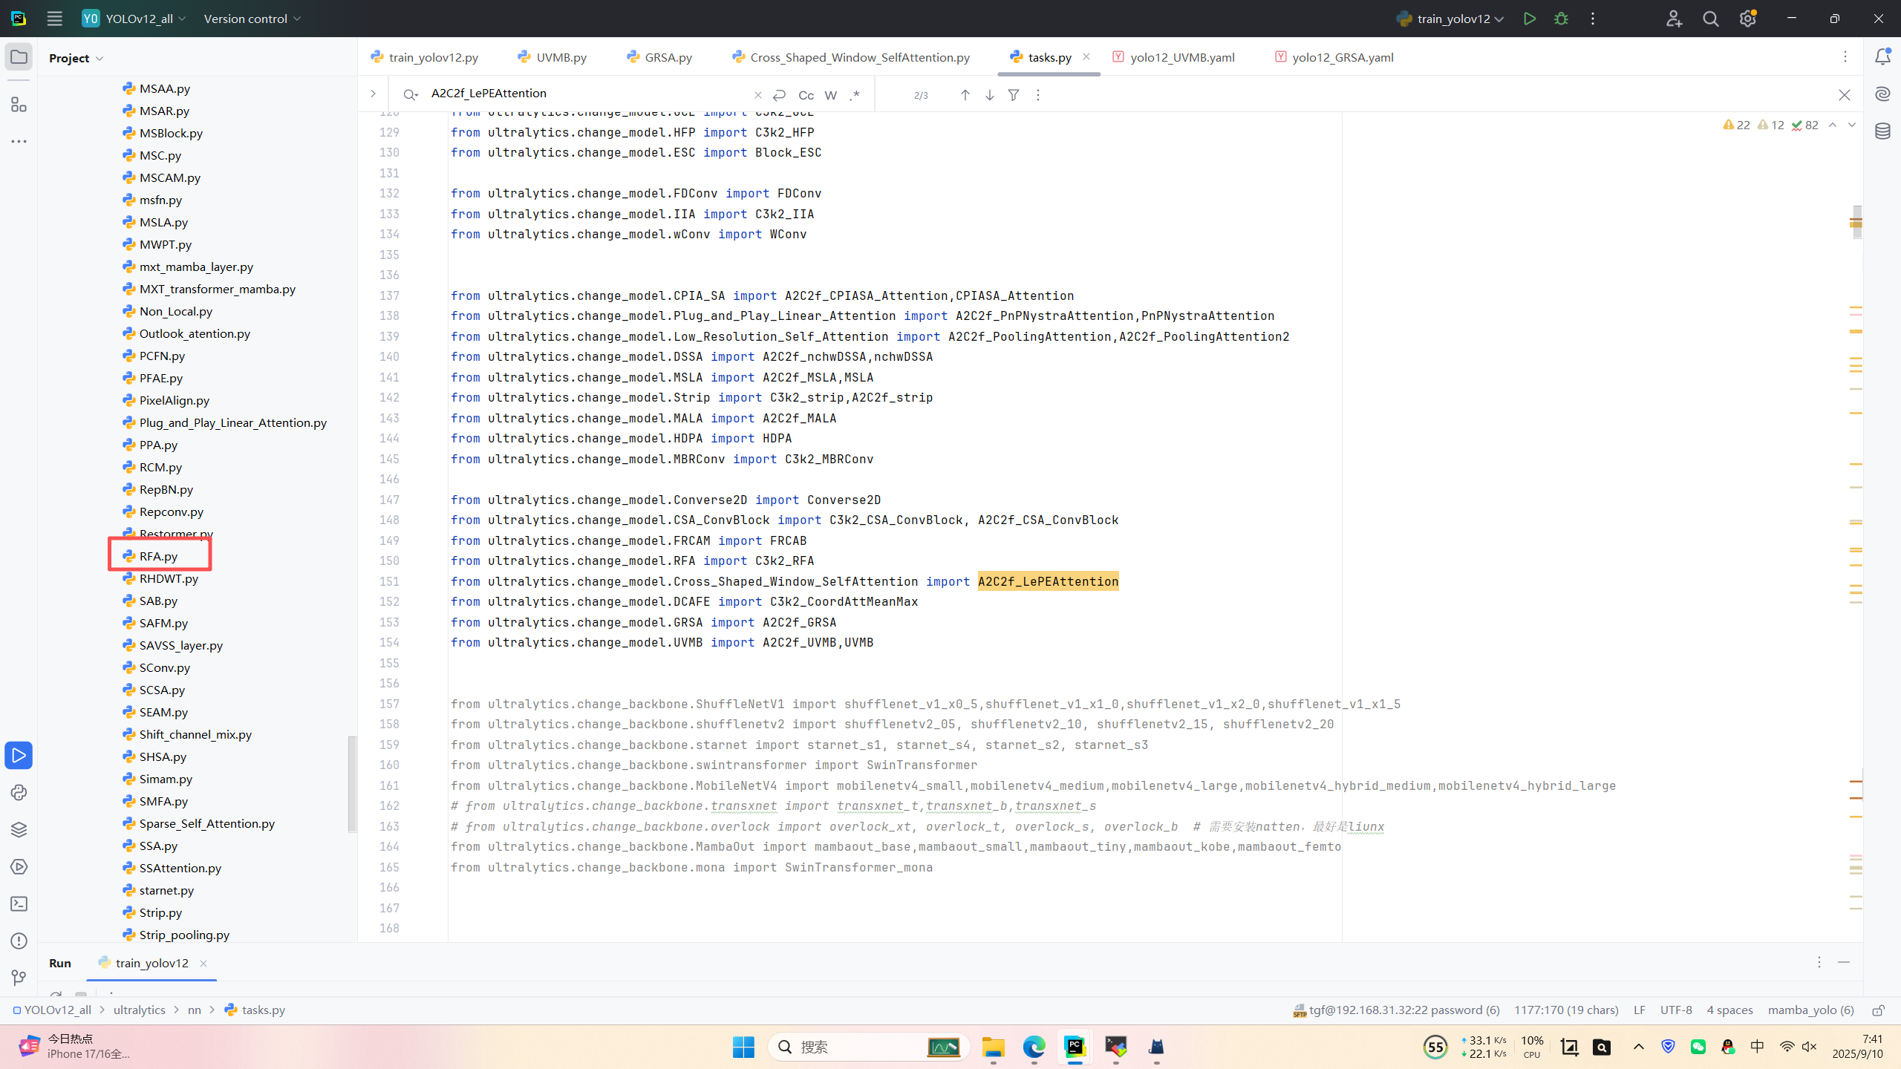Enable Regex search option
The width and height of the screenshot is (1901, 1069).
[x=855, y=95]
